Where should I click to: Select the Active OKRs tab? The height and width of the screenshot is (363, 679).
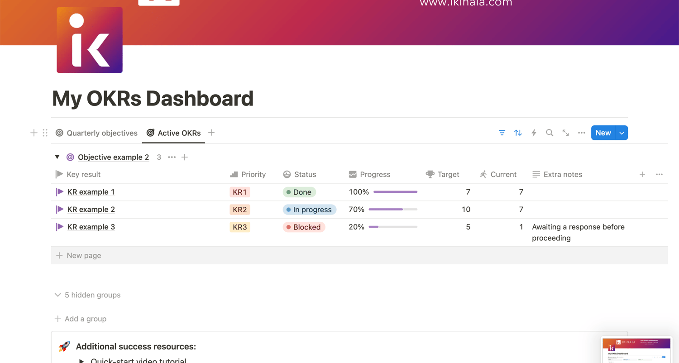pyautogui.click(x=174, y=133)
